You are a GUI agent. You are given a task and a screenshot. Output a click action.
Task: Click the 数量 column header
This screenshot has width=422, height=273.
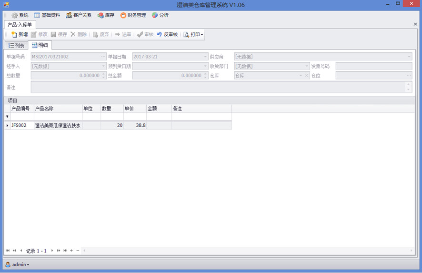pyautogui.click(x=112, y=109)
